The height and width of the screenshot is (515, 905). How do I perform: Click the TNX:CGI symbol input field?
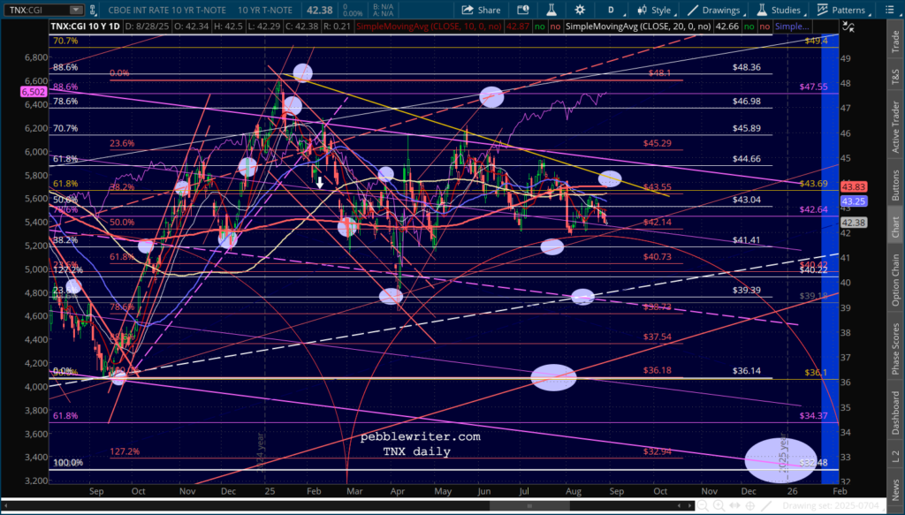[35, 10]
